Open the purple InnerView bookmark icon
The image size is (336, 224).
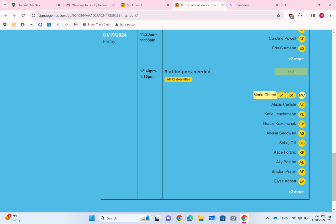point(67,24)
